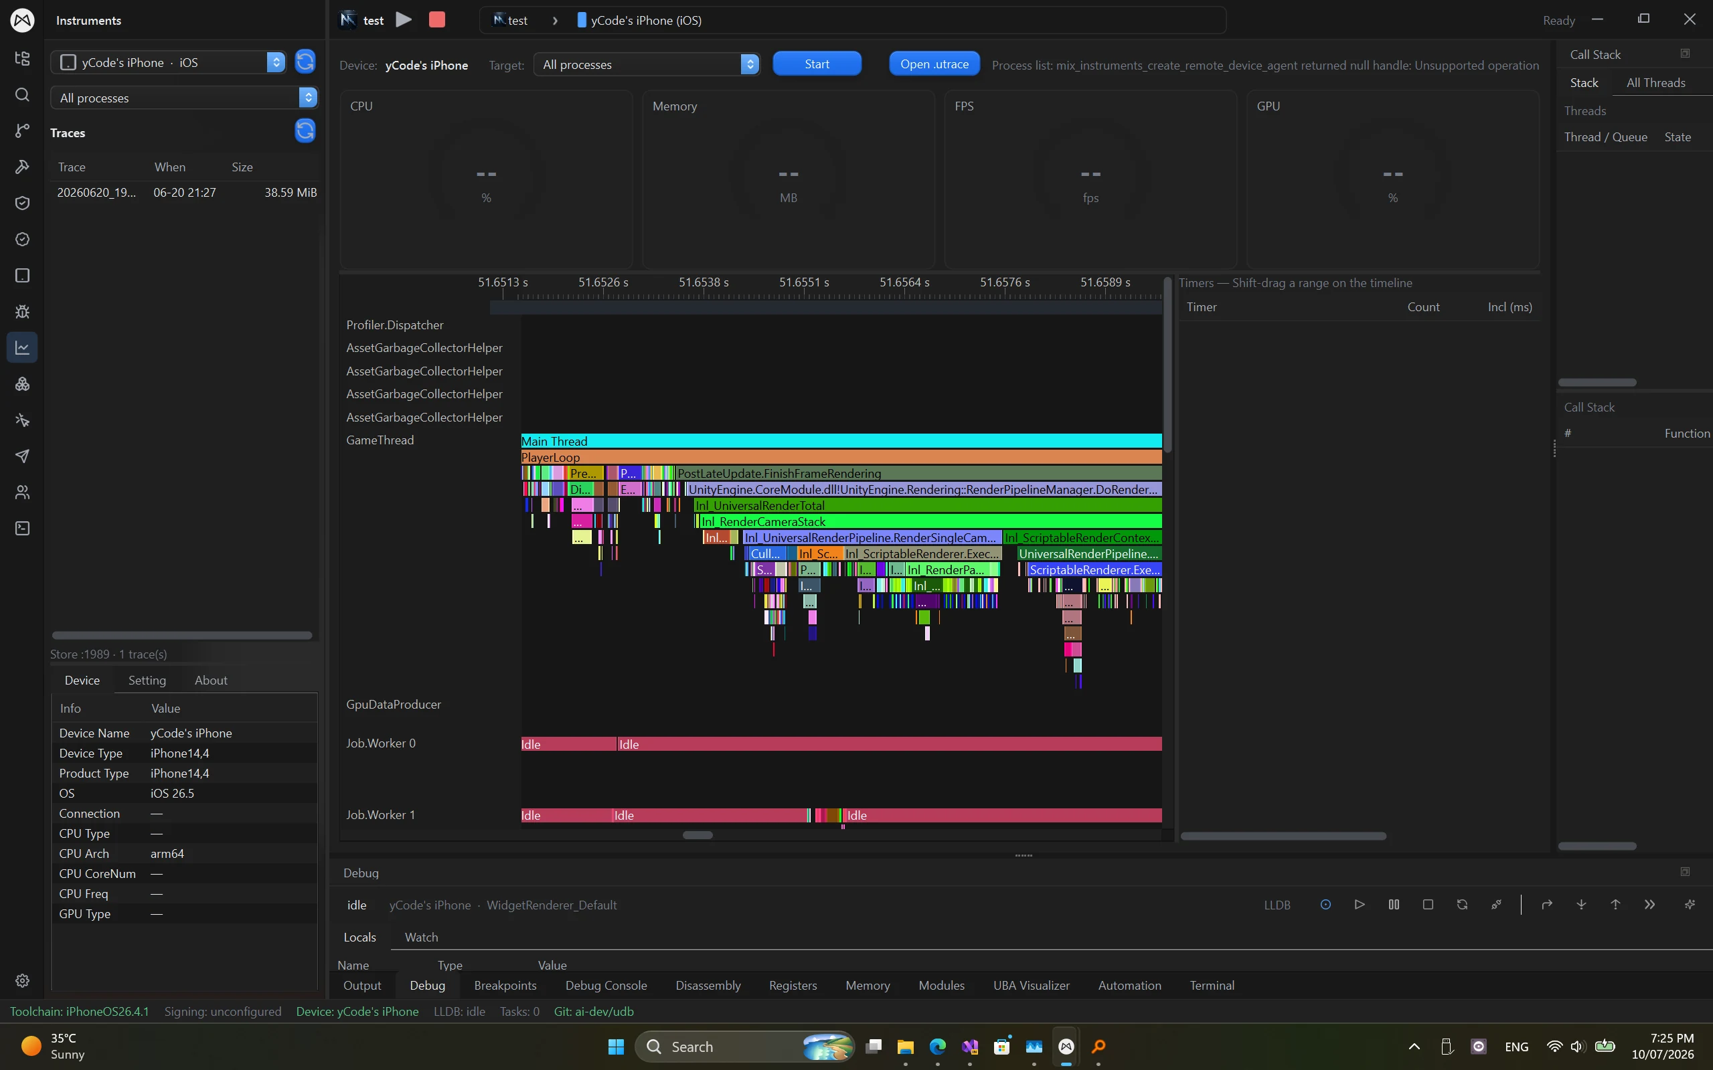Open the Disassembly tab

point(708,985)
